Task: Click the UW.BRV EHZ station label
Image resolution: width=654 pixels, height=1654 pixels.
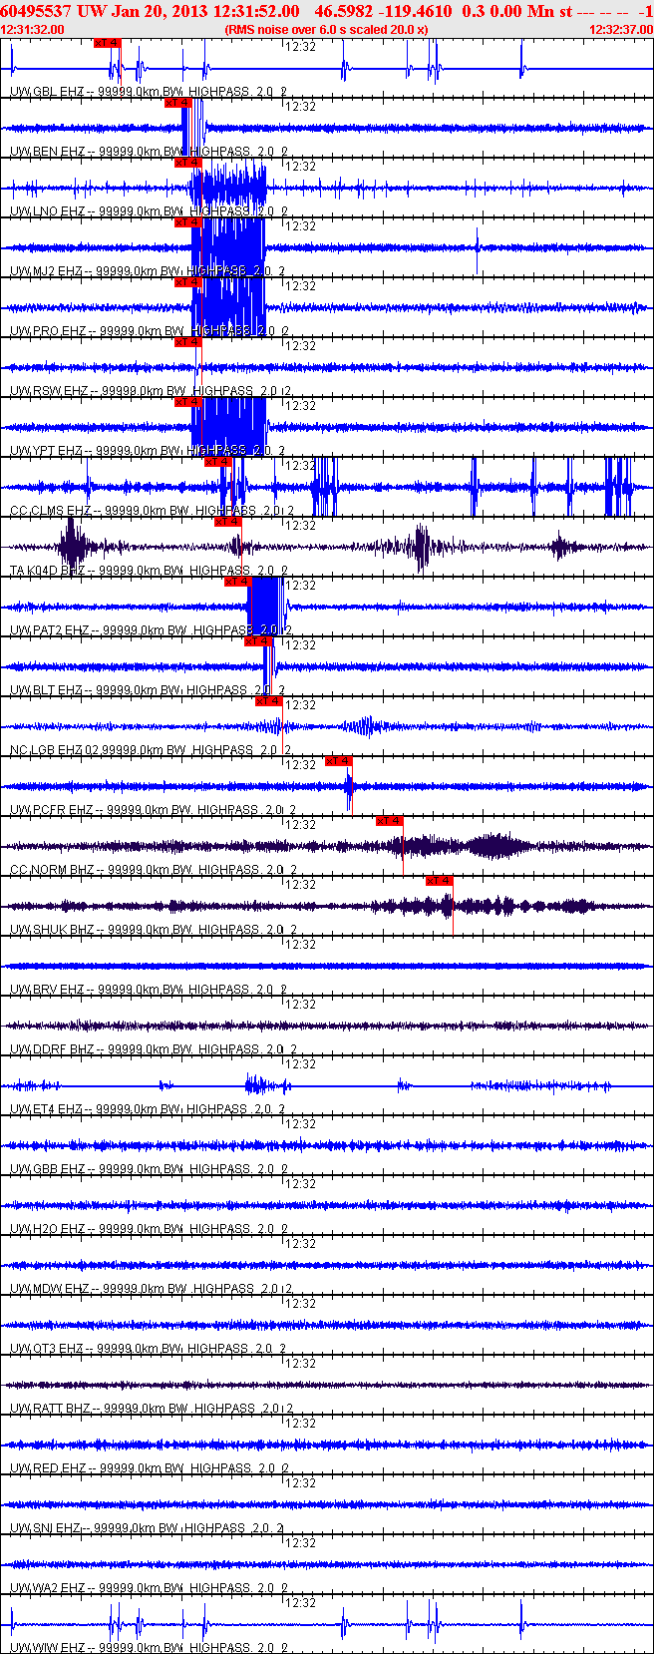Action: click(47, 990)
